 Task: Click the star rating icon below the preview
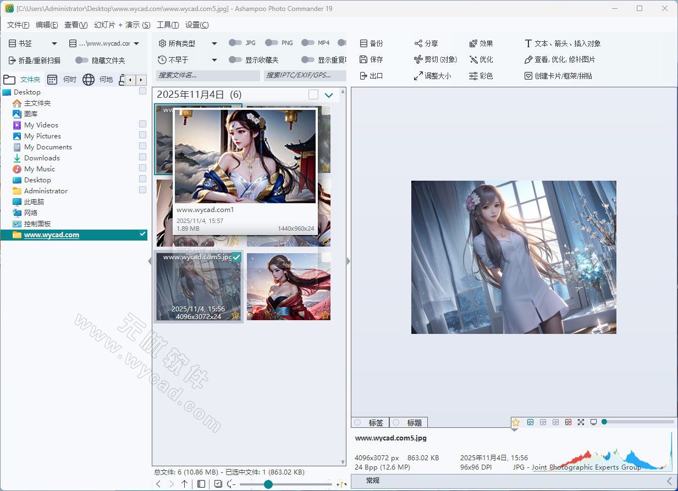coord(515,422)
